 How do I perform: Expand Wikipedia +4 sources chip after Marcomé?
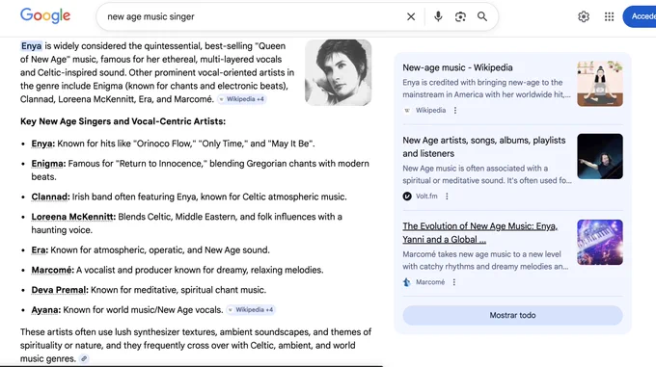click(x=242, y=99)
